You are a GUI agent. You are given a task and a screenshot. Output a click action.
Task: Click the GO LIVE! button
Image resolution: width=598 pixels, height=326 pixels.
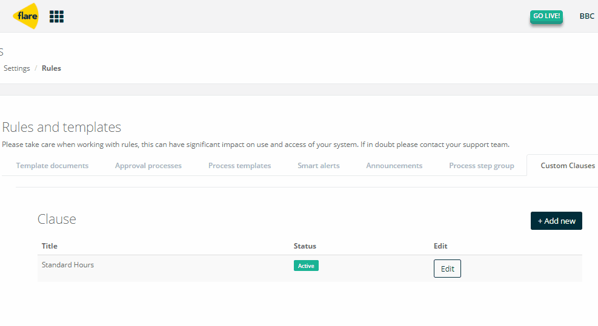pyautogui.click(x=546, y=16)
